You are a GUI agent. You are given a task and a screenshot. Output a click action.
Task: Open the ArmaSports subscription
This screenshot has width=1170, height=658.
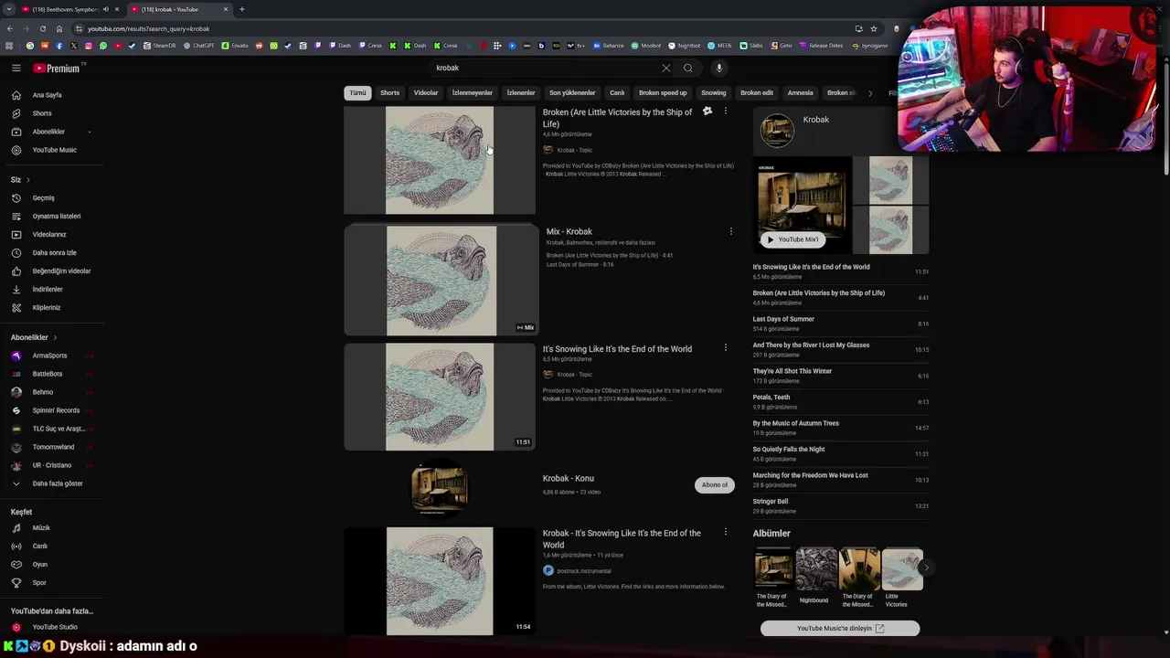click(x=50, y=356)
